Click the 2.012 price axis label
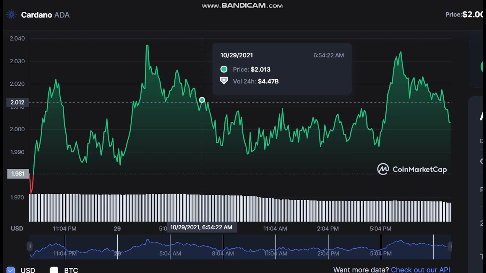The image size is (486, 273). click(17, 102)
